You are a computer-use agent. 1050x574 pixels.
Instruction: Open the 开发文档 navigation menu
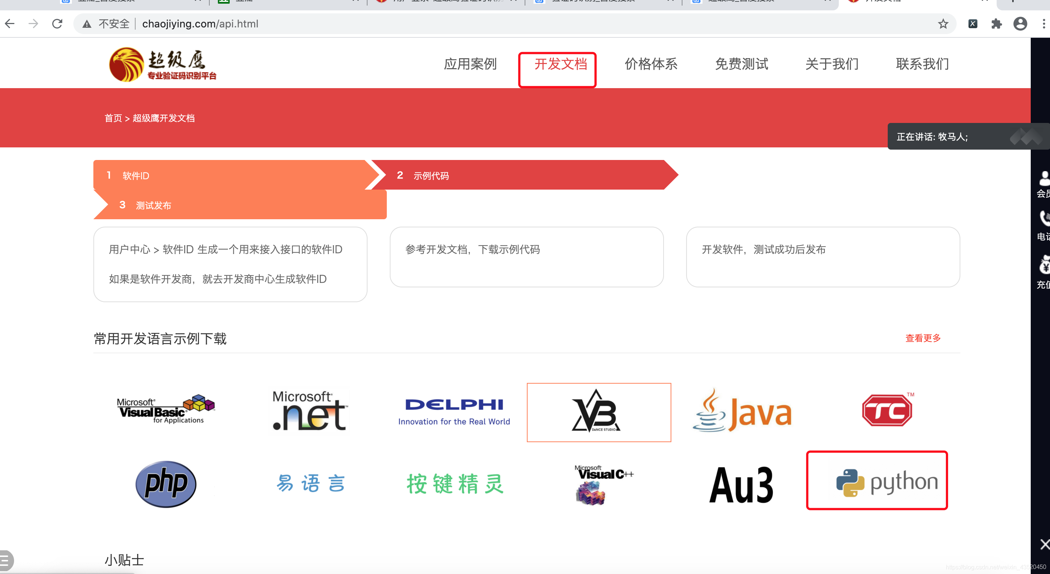[561, 64]
